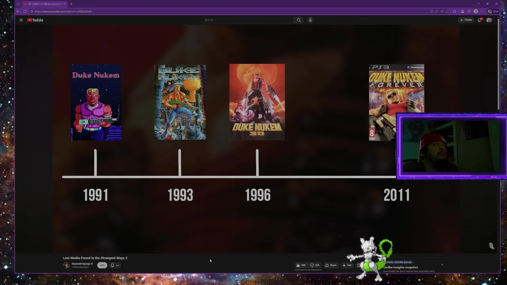Open the read aloud icon in address bar
Screen dimensions: 507x285
point(442,11)
